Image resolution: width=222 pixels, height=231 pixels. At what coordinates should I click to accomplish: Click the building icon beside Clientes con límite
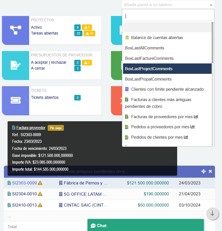[x=127, y=89]
